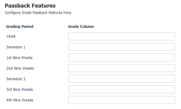This screenshot has height=109, width=181.
Task: Select the 3rd Nine Weeks text field
Action: [x=122, y=89]
